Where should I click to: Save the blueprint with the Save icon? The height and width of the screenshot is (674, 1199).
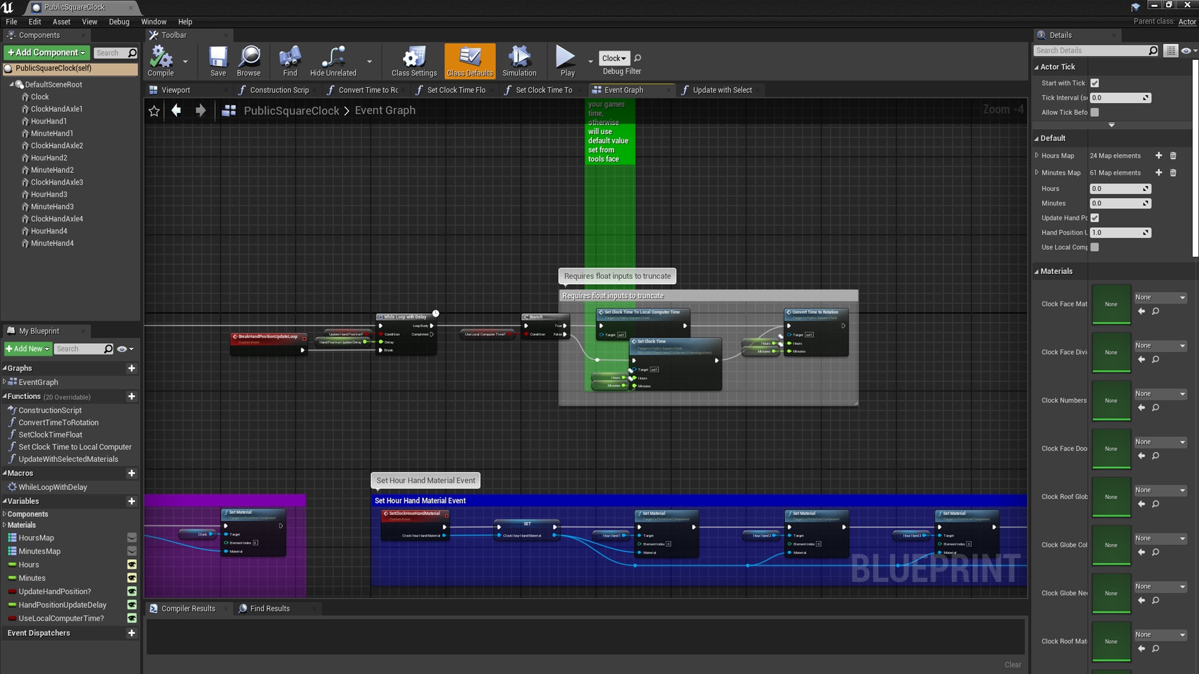217,61
